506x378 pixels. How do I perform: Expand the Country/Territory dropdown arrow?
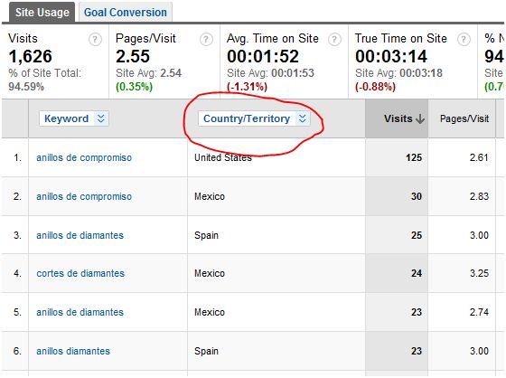click(303, 118)
